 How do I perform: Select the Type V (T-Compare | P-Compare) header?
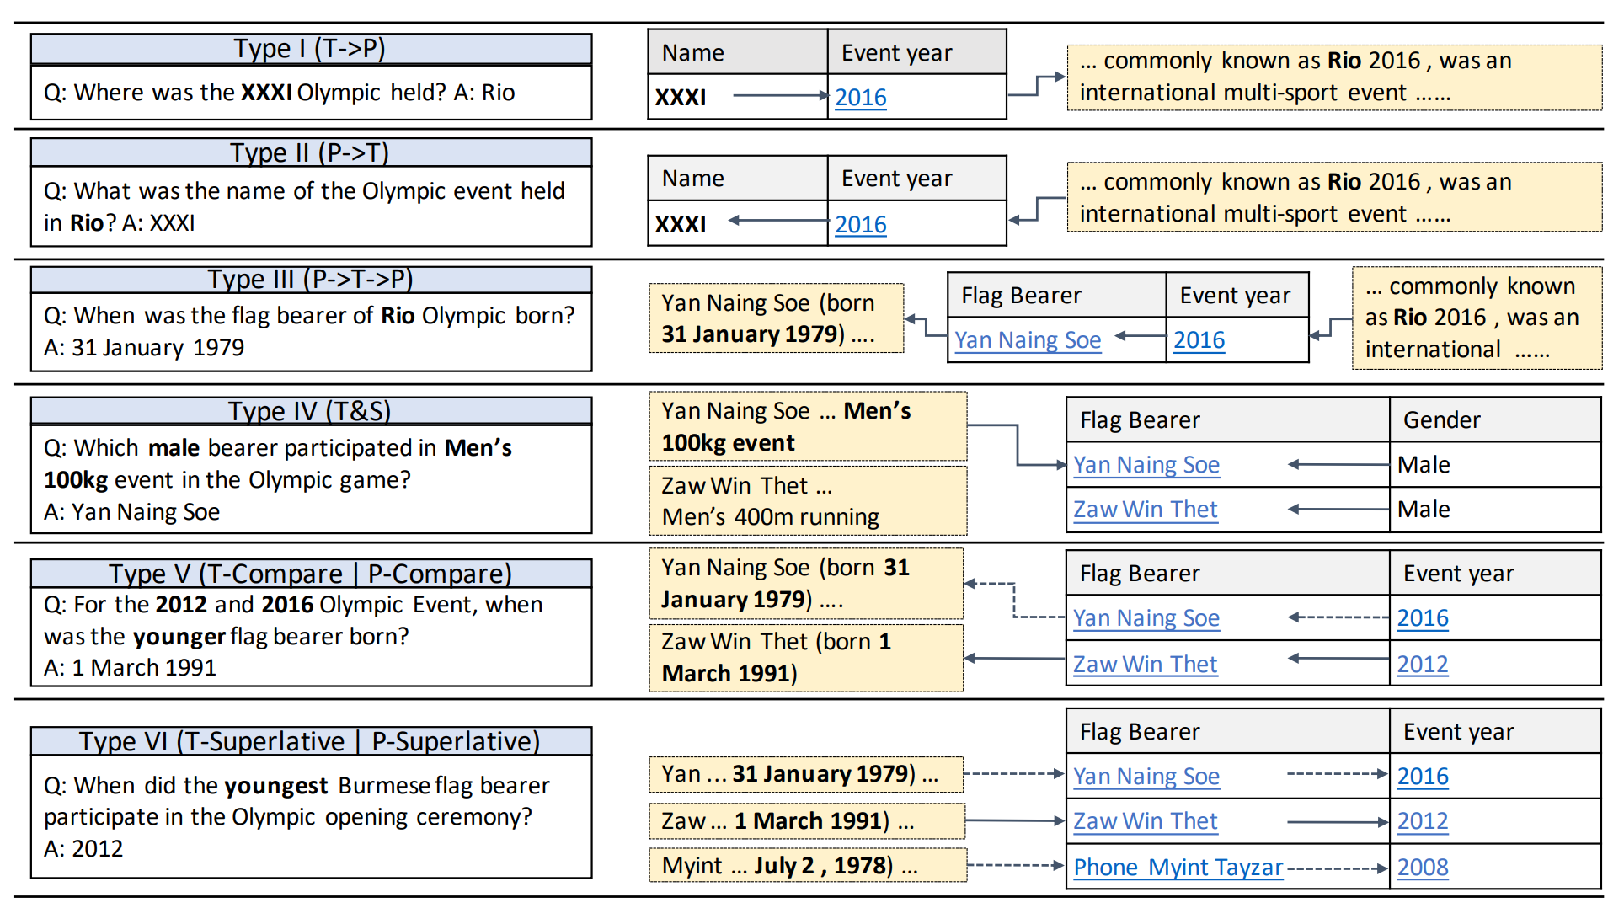[310, 574]
